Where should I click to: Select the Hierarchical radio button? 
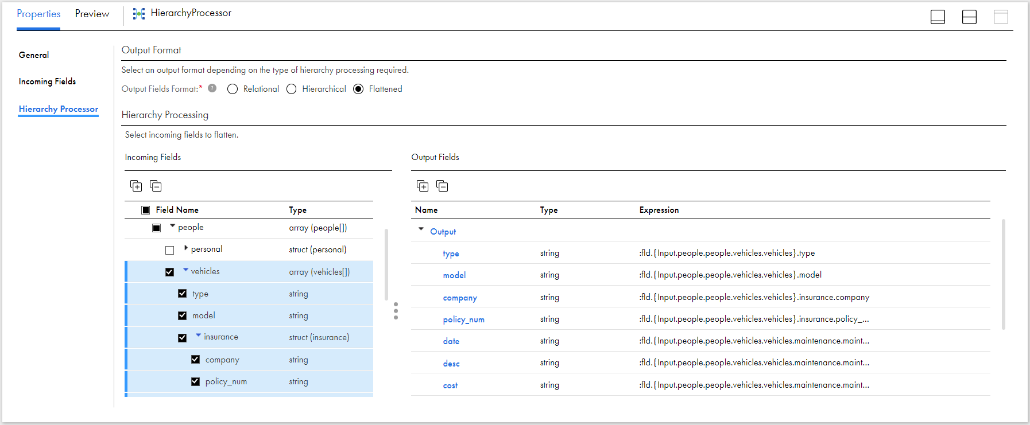point(292,89)
